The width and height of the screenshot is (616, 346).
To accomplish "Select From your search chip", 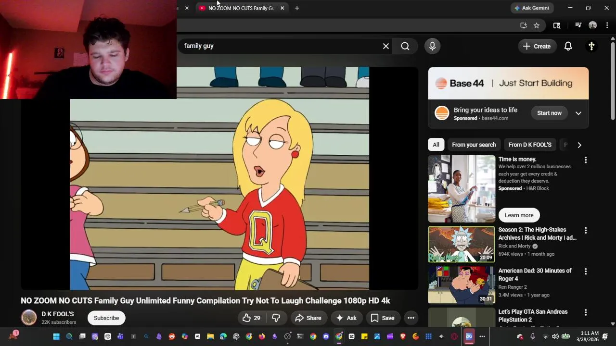I will click(474, 145).
